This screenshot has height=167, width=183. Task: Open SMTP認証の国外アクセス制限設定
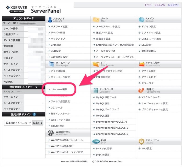click(115, 45)
